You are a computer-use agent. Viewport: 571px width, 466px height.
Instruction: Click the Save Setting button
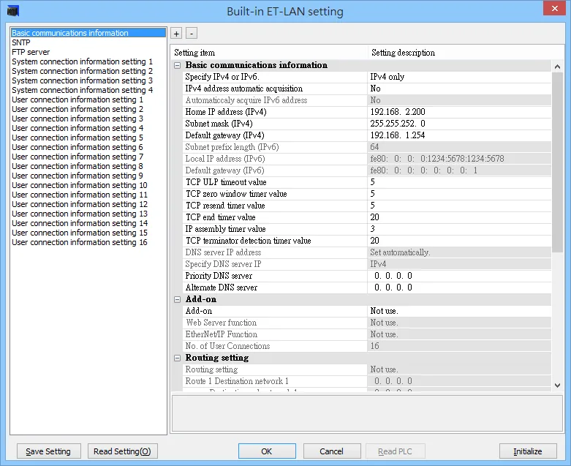48,451
